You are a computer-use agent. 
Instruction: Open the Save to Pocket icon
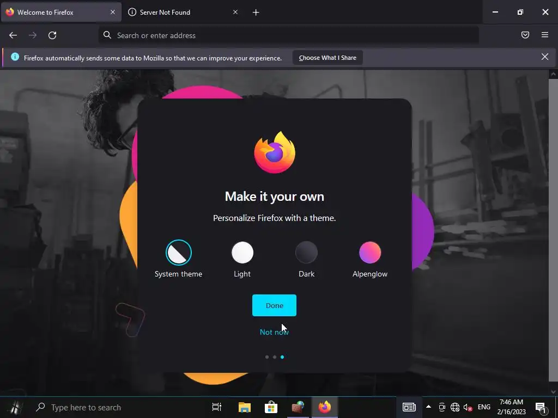525,35
